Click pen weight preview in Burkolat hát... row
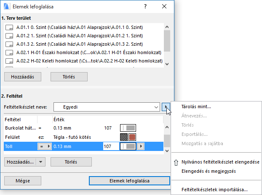Viewport: 262px width, 195px height. pos(128,128)
